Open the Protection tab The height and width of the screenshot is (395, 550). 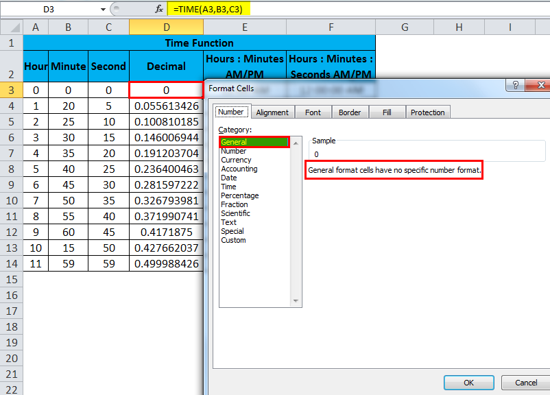(428, 112)
